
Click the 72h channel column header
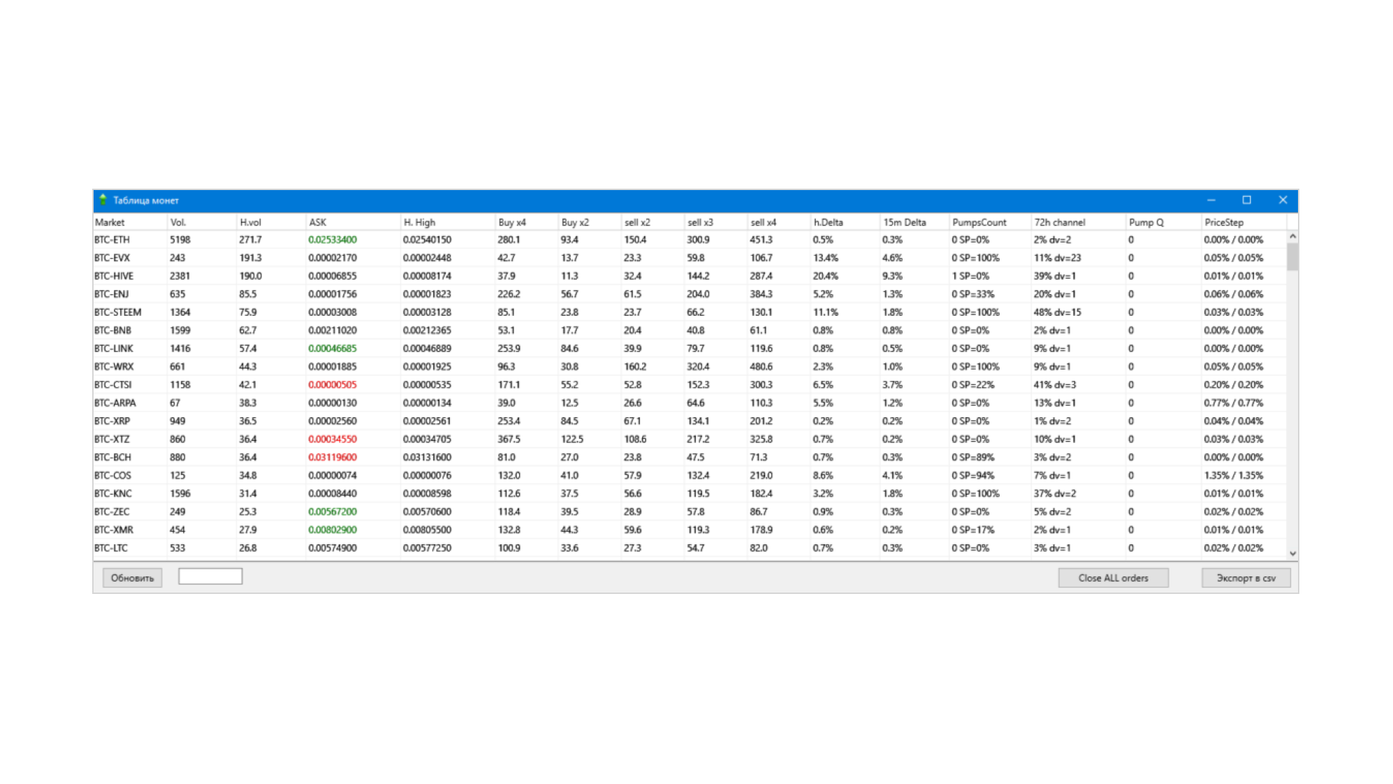pyautogui.click(x=1059, y=222)
